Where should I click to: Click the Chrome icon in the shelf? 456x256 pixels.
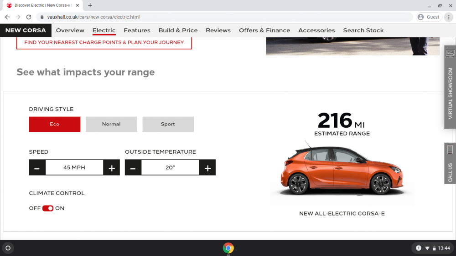(x=228, y=248)
